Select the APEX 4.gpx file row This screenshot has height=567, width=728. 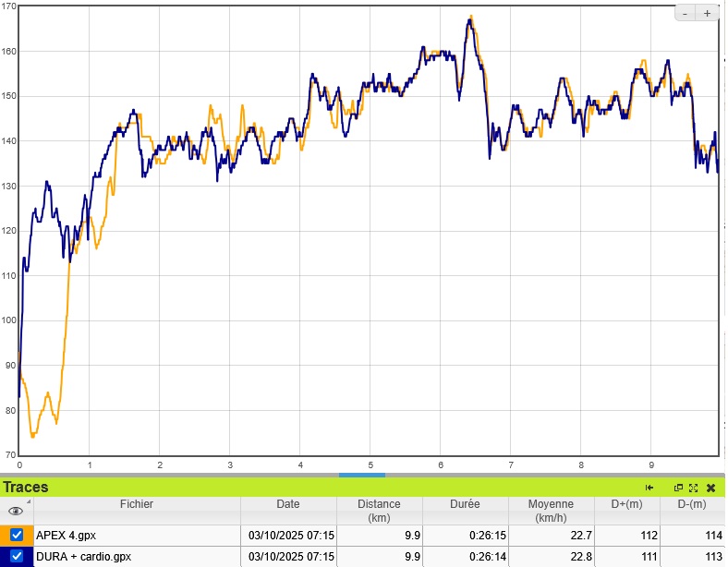click(x=137, y=535)
